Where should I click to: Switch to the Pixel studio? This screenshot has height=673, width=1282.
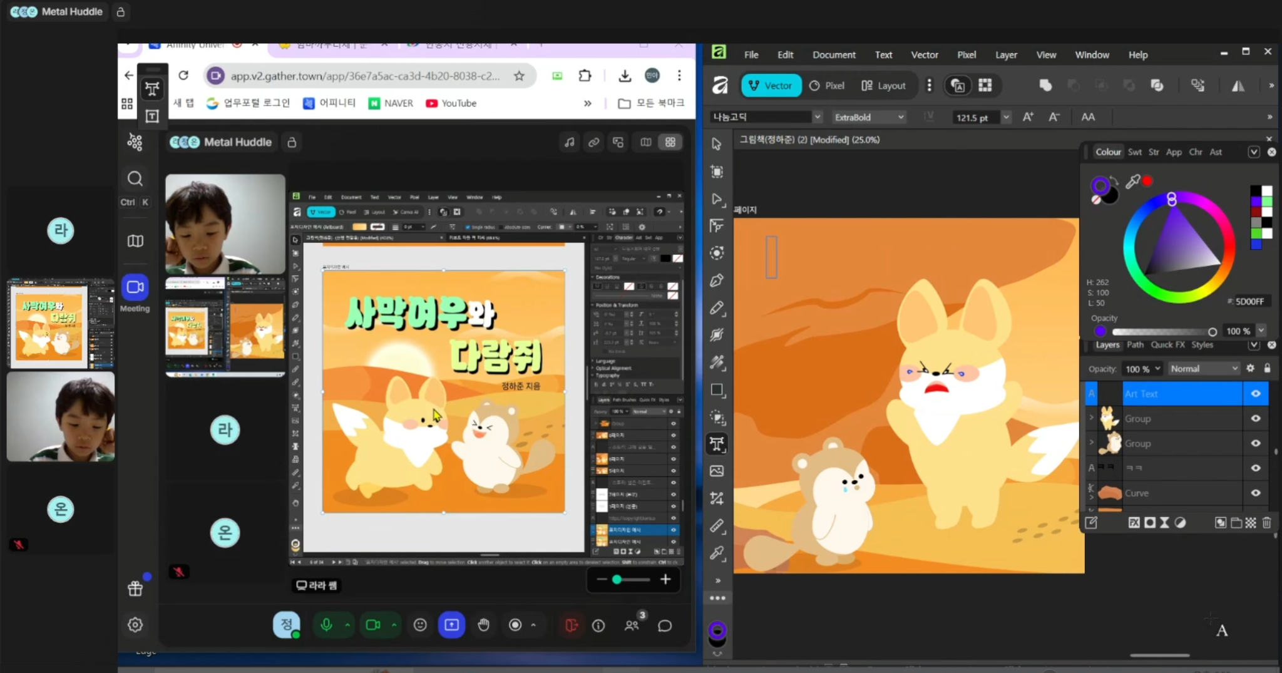point(827,86)
